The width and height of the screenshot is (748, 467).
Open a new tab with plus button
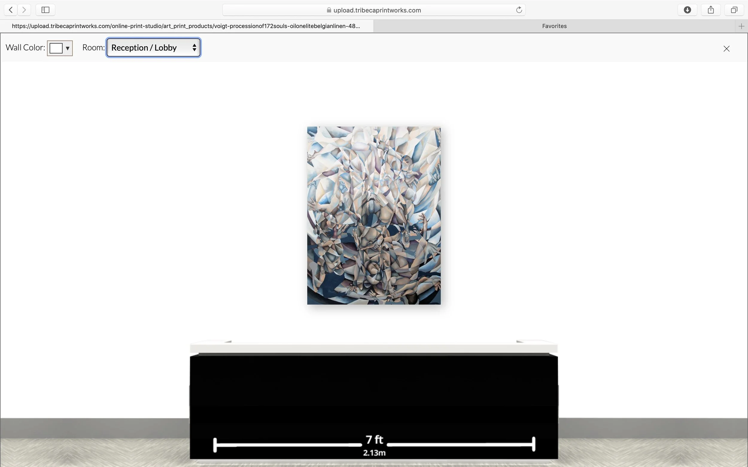point(741,26)
